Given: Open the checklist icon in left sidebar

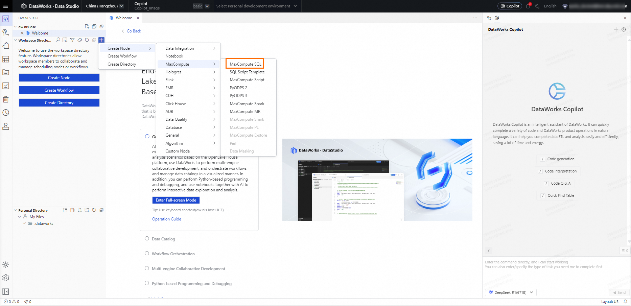Looking at the screenshot, I should [x=6, y=86].
